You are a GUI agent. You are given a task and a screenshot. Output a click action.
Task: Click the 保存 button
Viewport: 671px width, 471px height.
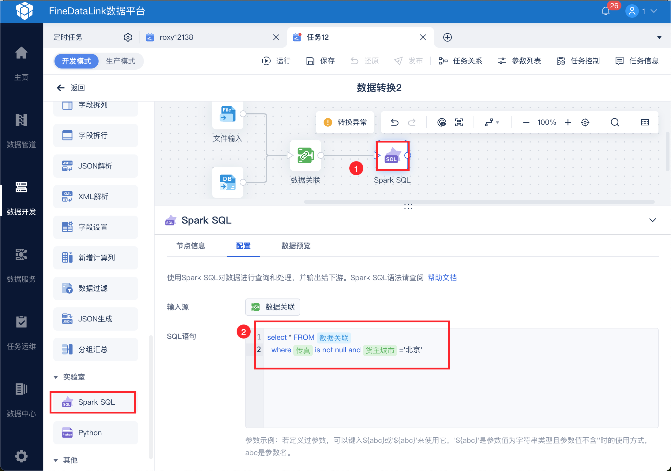tap(321, 61)
